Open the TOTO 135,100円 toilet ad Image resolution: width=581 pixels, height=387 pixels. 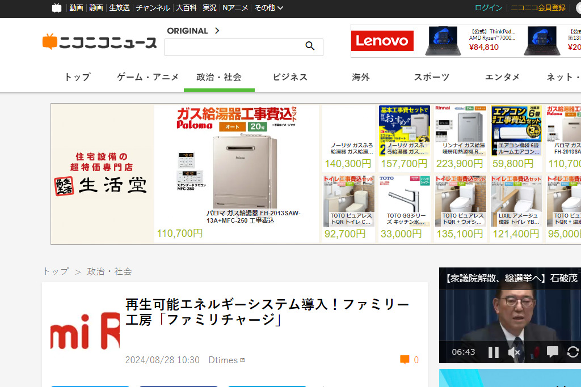point(460,209)
